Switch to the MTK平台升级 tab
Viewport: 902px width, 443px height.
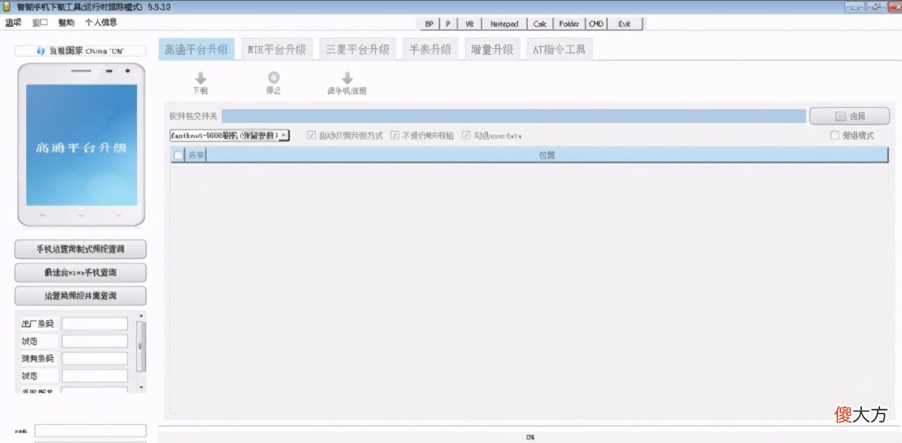276,50
